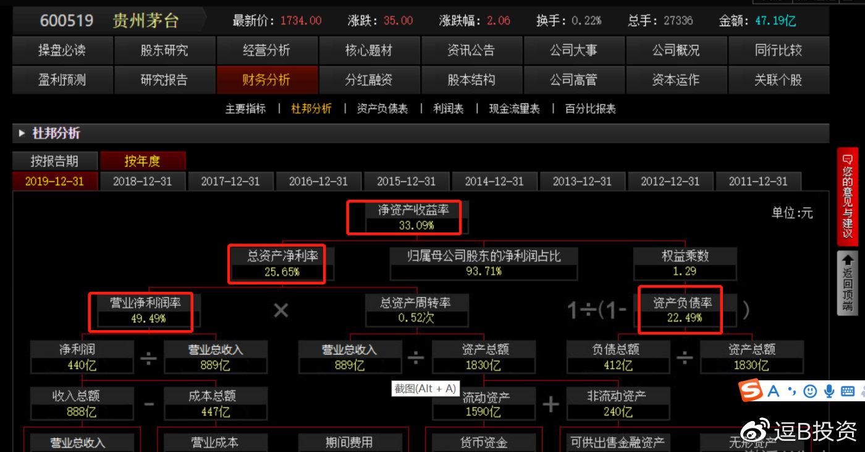Go to 百分比报表 link

point(591,109)
